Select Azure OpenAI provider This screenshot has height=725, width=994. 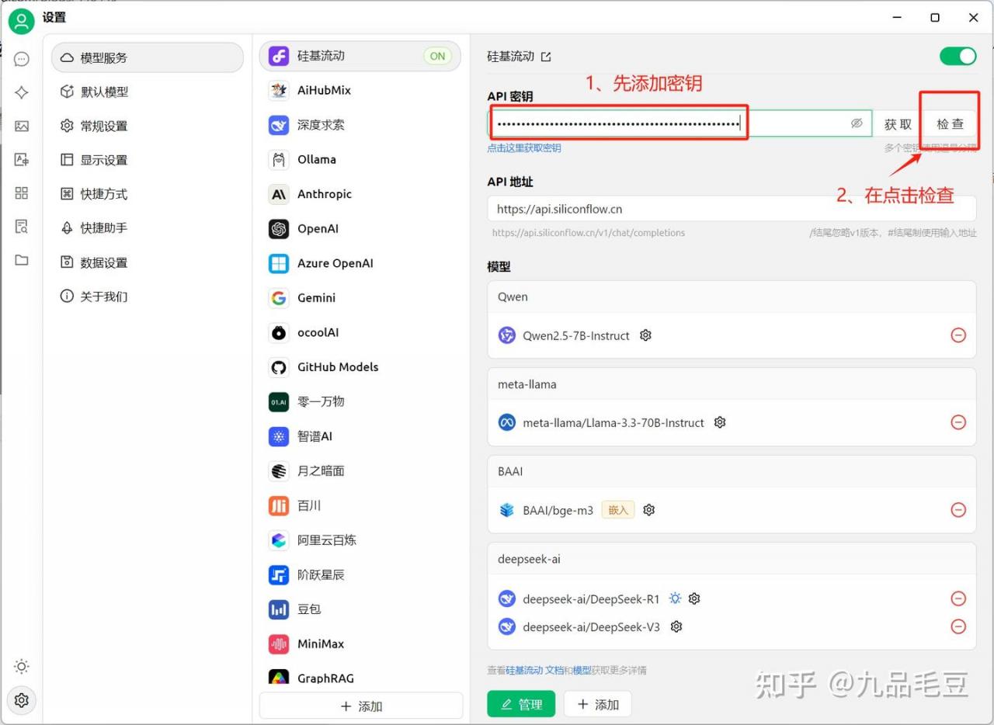[360, 263]
